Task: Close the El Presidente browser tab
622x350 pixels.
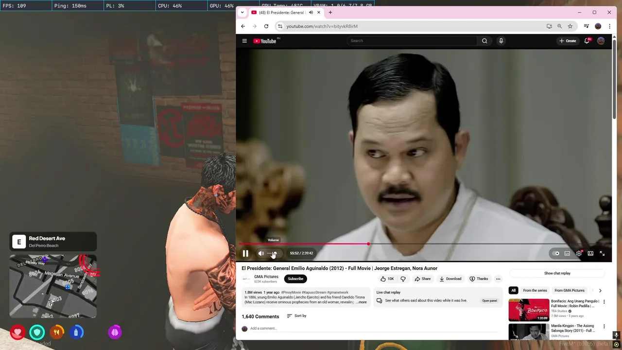Action: point(319,13)
